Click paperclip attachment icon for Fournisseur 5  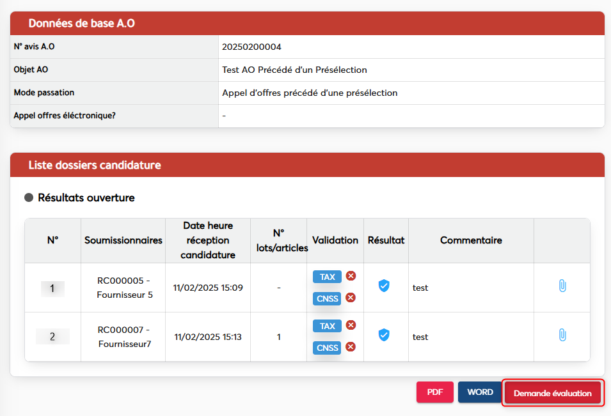(x=562, y=286)
